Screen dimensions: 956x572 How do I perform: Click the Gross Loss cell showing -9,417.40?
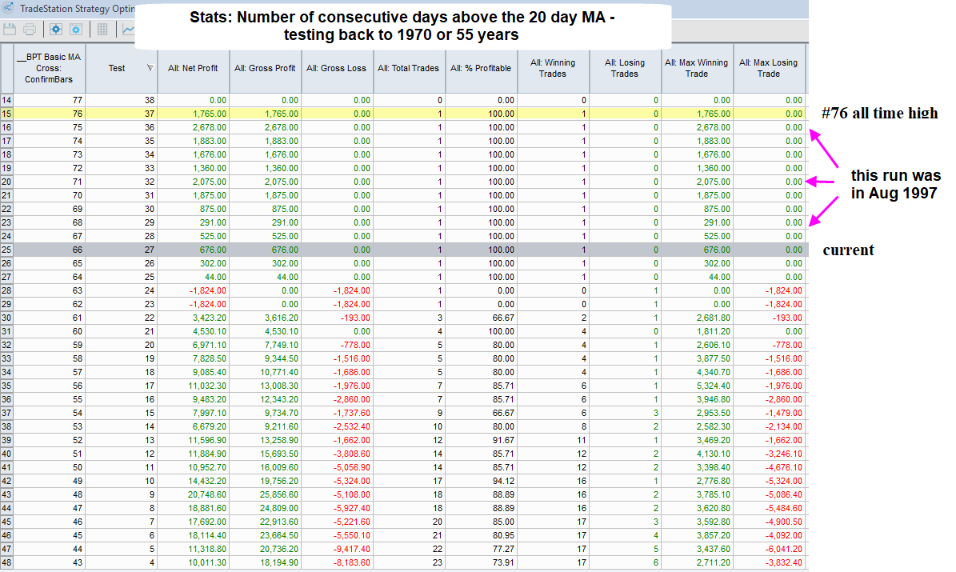point(337,549)
